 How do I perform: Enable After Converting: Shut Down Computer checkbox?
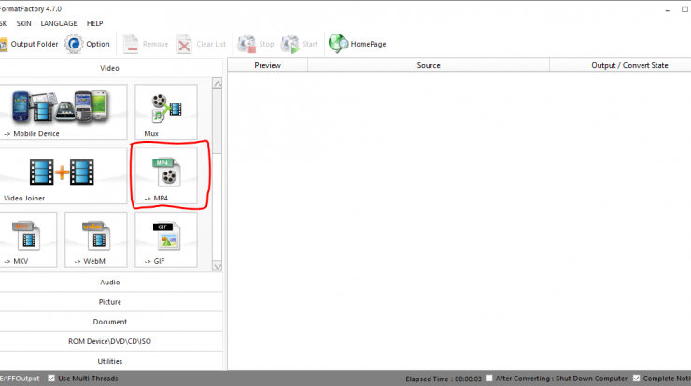[488, 379]
